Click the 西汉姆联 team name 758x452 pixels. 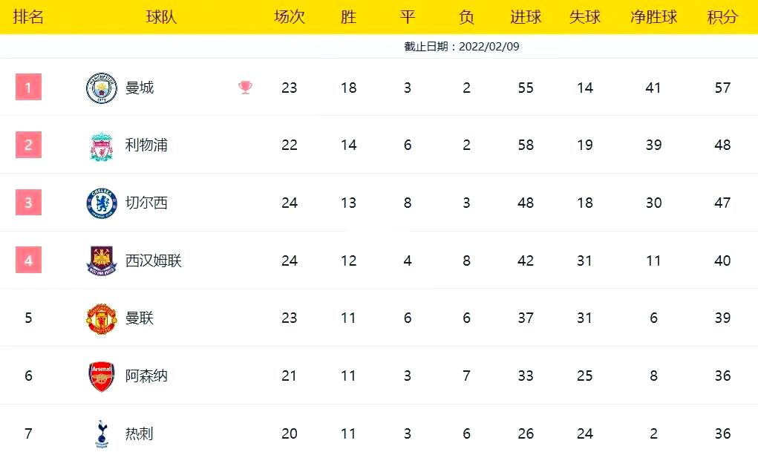pos(153,261)
